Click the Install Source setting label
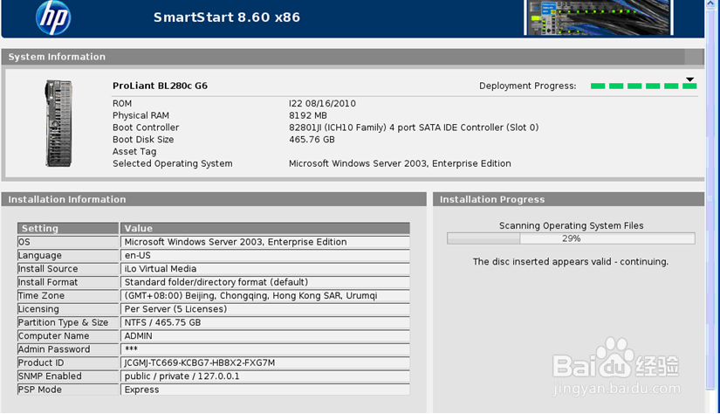The width and height of the screenshot is (720, 414). 48,269
